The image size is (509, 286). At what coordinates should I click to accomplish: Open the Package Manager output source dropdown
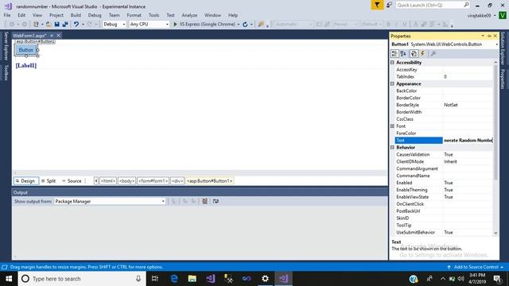pyautogui.click(x=110, y=201)
